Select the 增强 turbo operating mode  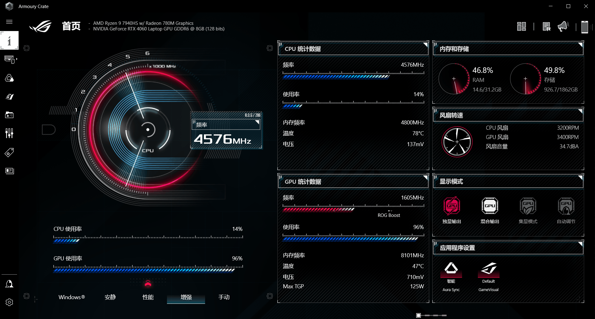click(186, 297)
